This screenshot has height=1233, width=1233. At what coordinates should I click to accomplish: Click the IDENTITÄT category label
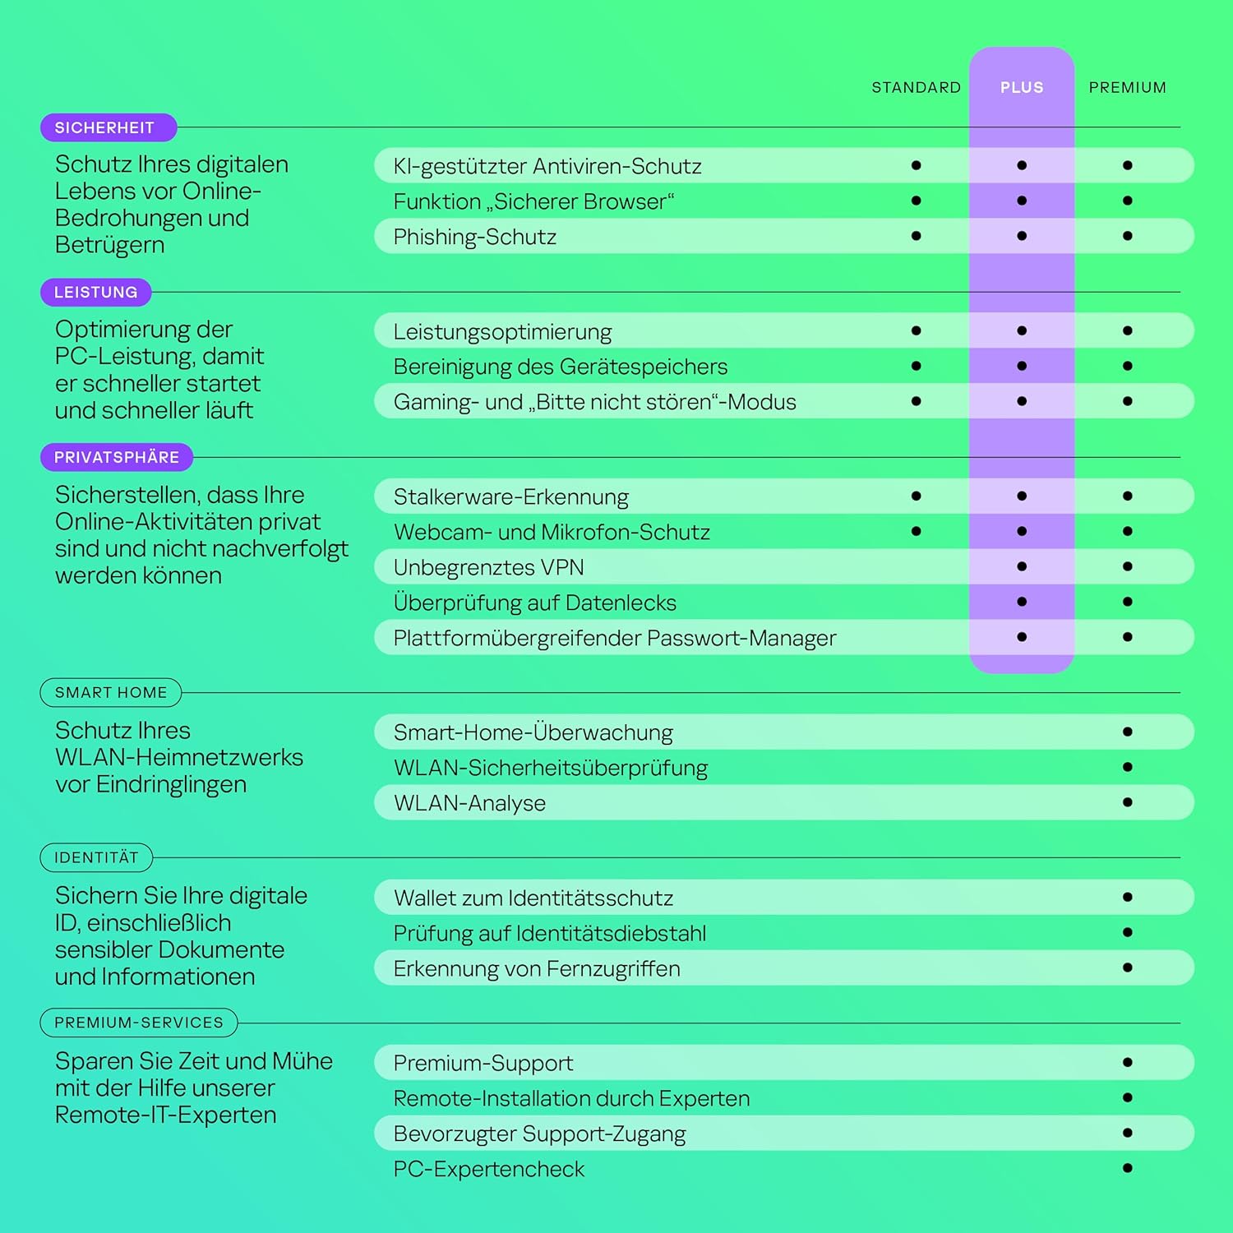[96, 857]
